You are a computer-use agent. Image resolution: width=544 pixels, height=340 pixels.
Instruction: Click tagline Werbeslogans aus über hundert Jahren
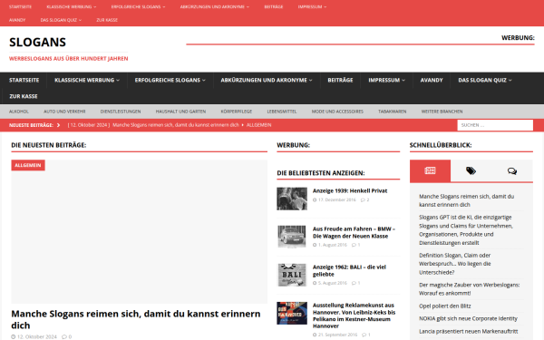click(68, 59)
